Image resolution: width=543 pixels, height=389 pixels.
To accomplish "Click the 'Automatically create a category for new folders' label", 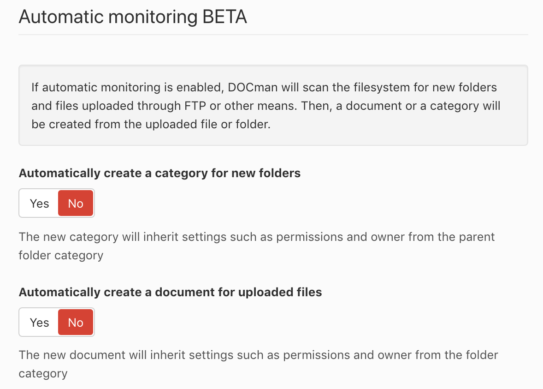I will (159, 173).
